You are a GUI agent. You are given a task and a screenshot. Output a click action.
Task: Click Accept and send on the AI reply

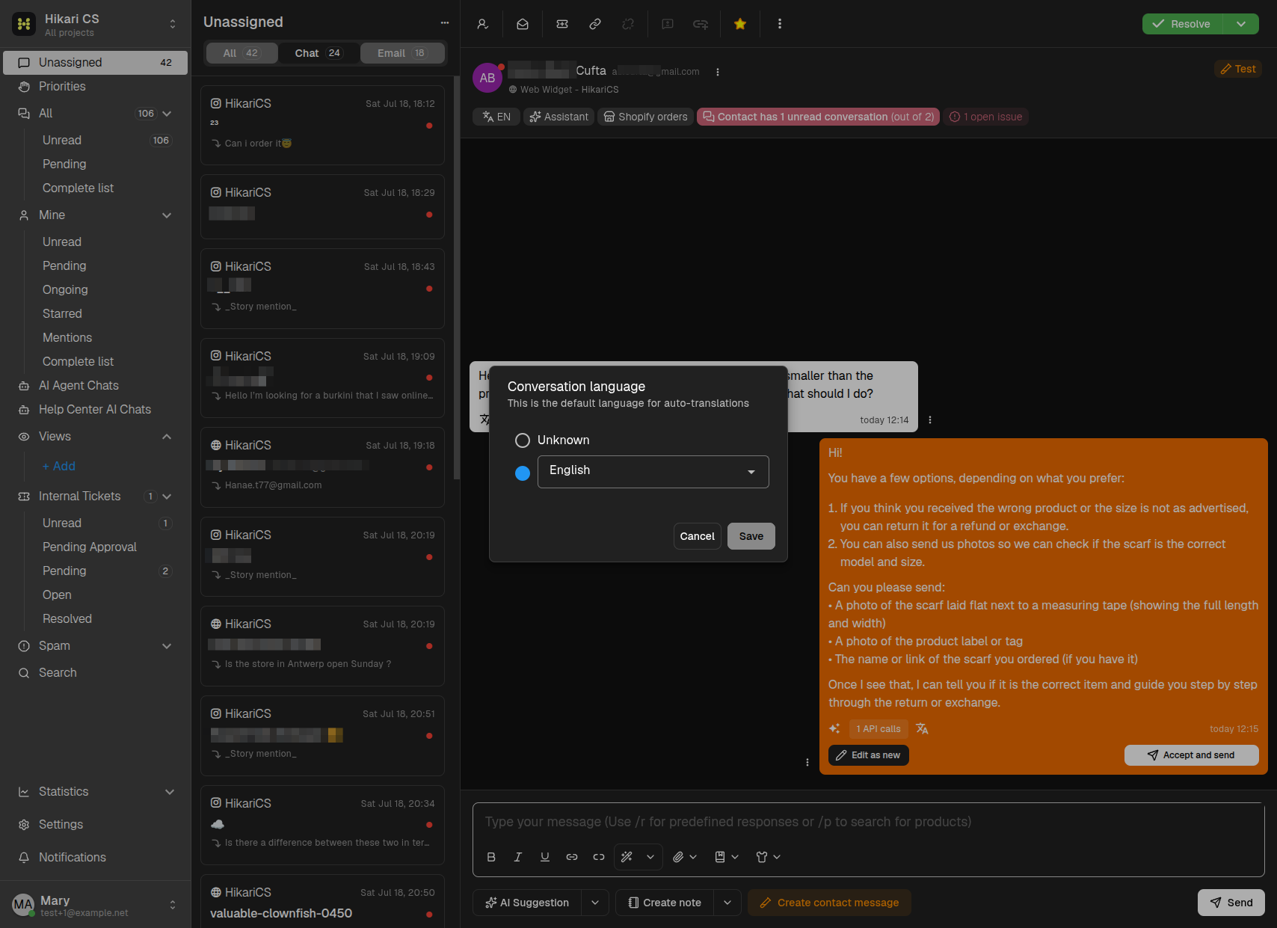coord(1192,755)
